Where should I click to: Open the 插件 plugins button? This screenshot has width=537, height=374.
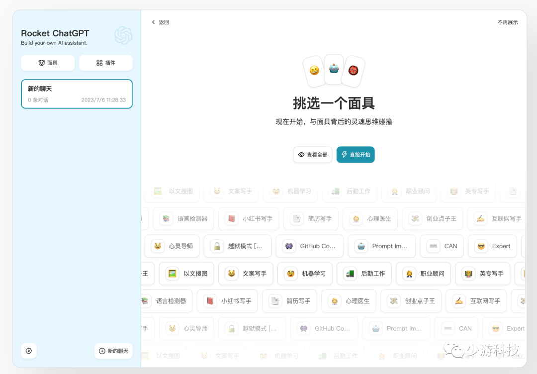click(106, 63)
